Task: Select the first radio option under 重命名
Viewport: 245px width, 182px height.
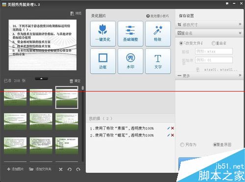Action: [181, 43]
